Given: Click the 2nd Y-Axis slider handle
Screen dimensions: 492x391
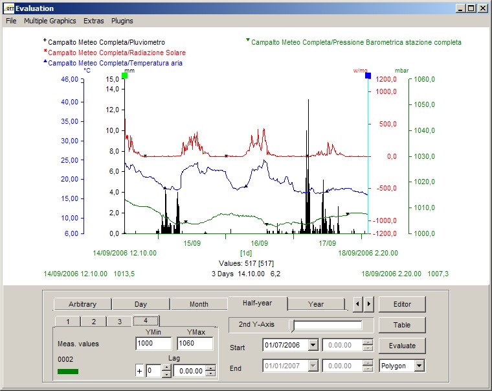Looking at the screenshot, I should coord(292,326).
